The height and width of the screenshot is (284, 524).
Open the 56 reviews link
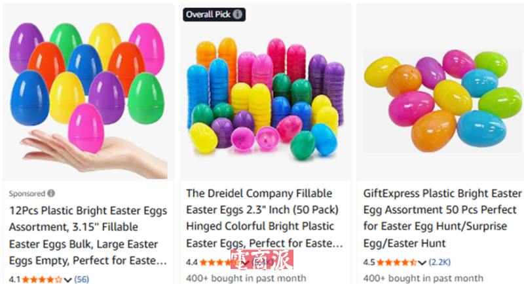coord(81,279)
